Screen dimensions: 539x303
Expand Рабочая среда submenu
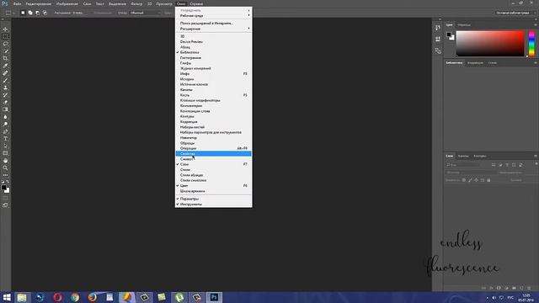pyautogui.click(x=213, y=16)
